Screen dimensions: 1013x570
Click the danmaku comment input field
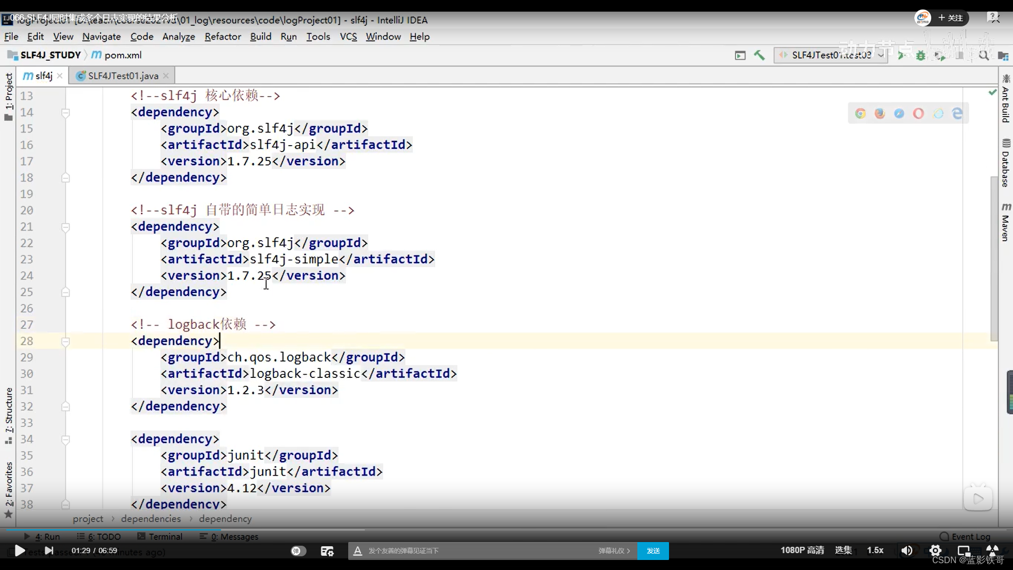coord(480,550)
